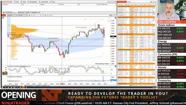
Task: Click the zoom out chart icon
Action: [36, 15]
